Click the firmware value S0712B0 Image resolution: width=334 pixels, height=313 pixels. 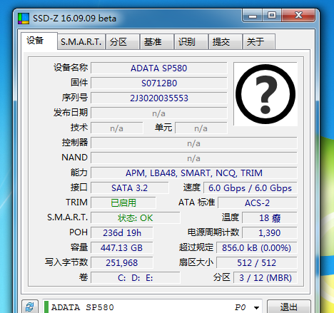pos(159,83)
